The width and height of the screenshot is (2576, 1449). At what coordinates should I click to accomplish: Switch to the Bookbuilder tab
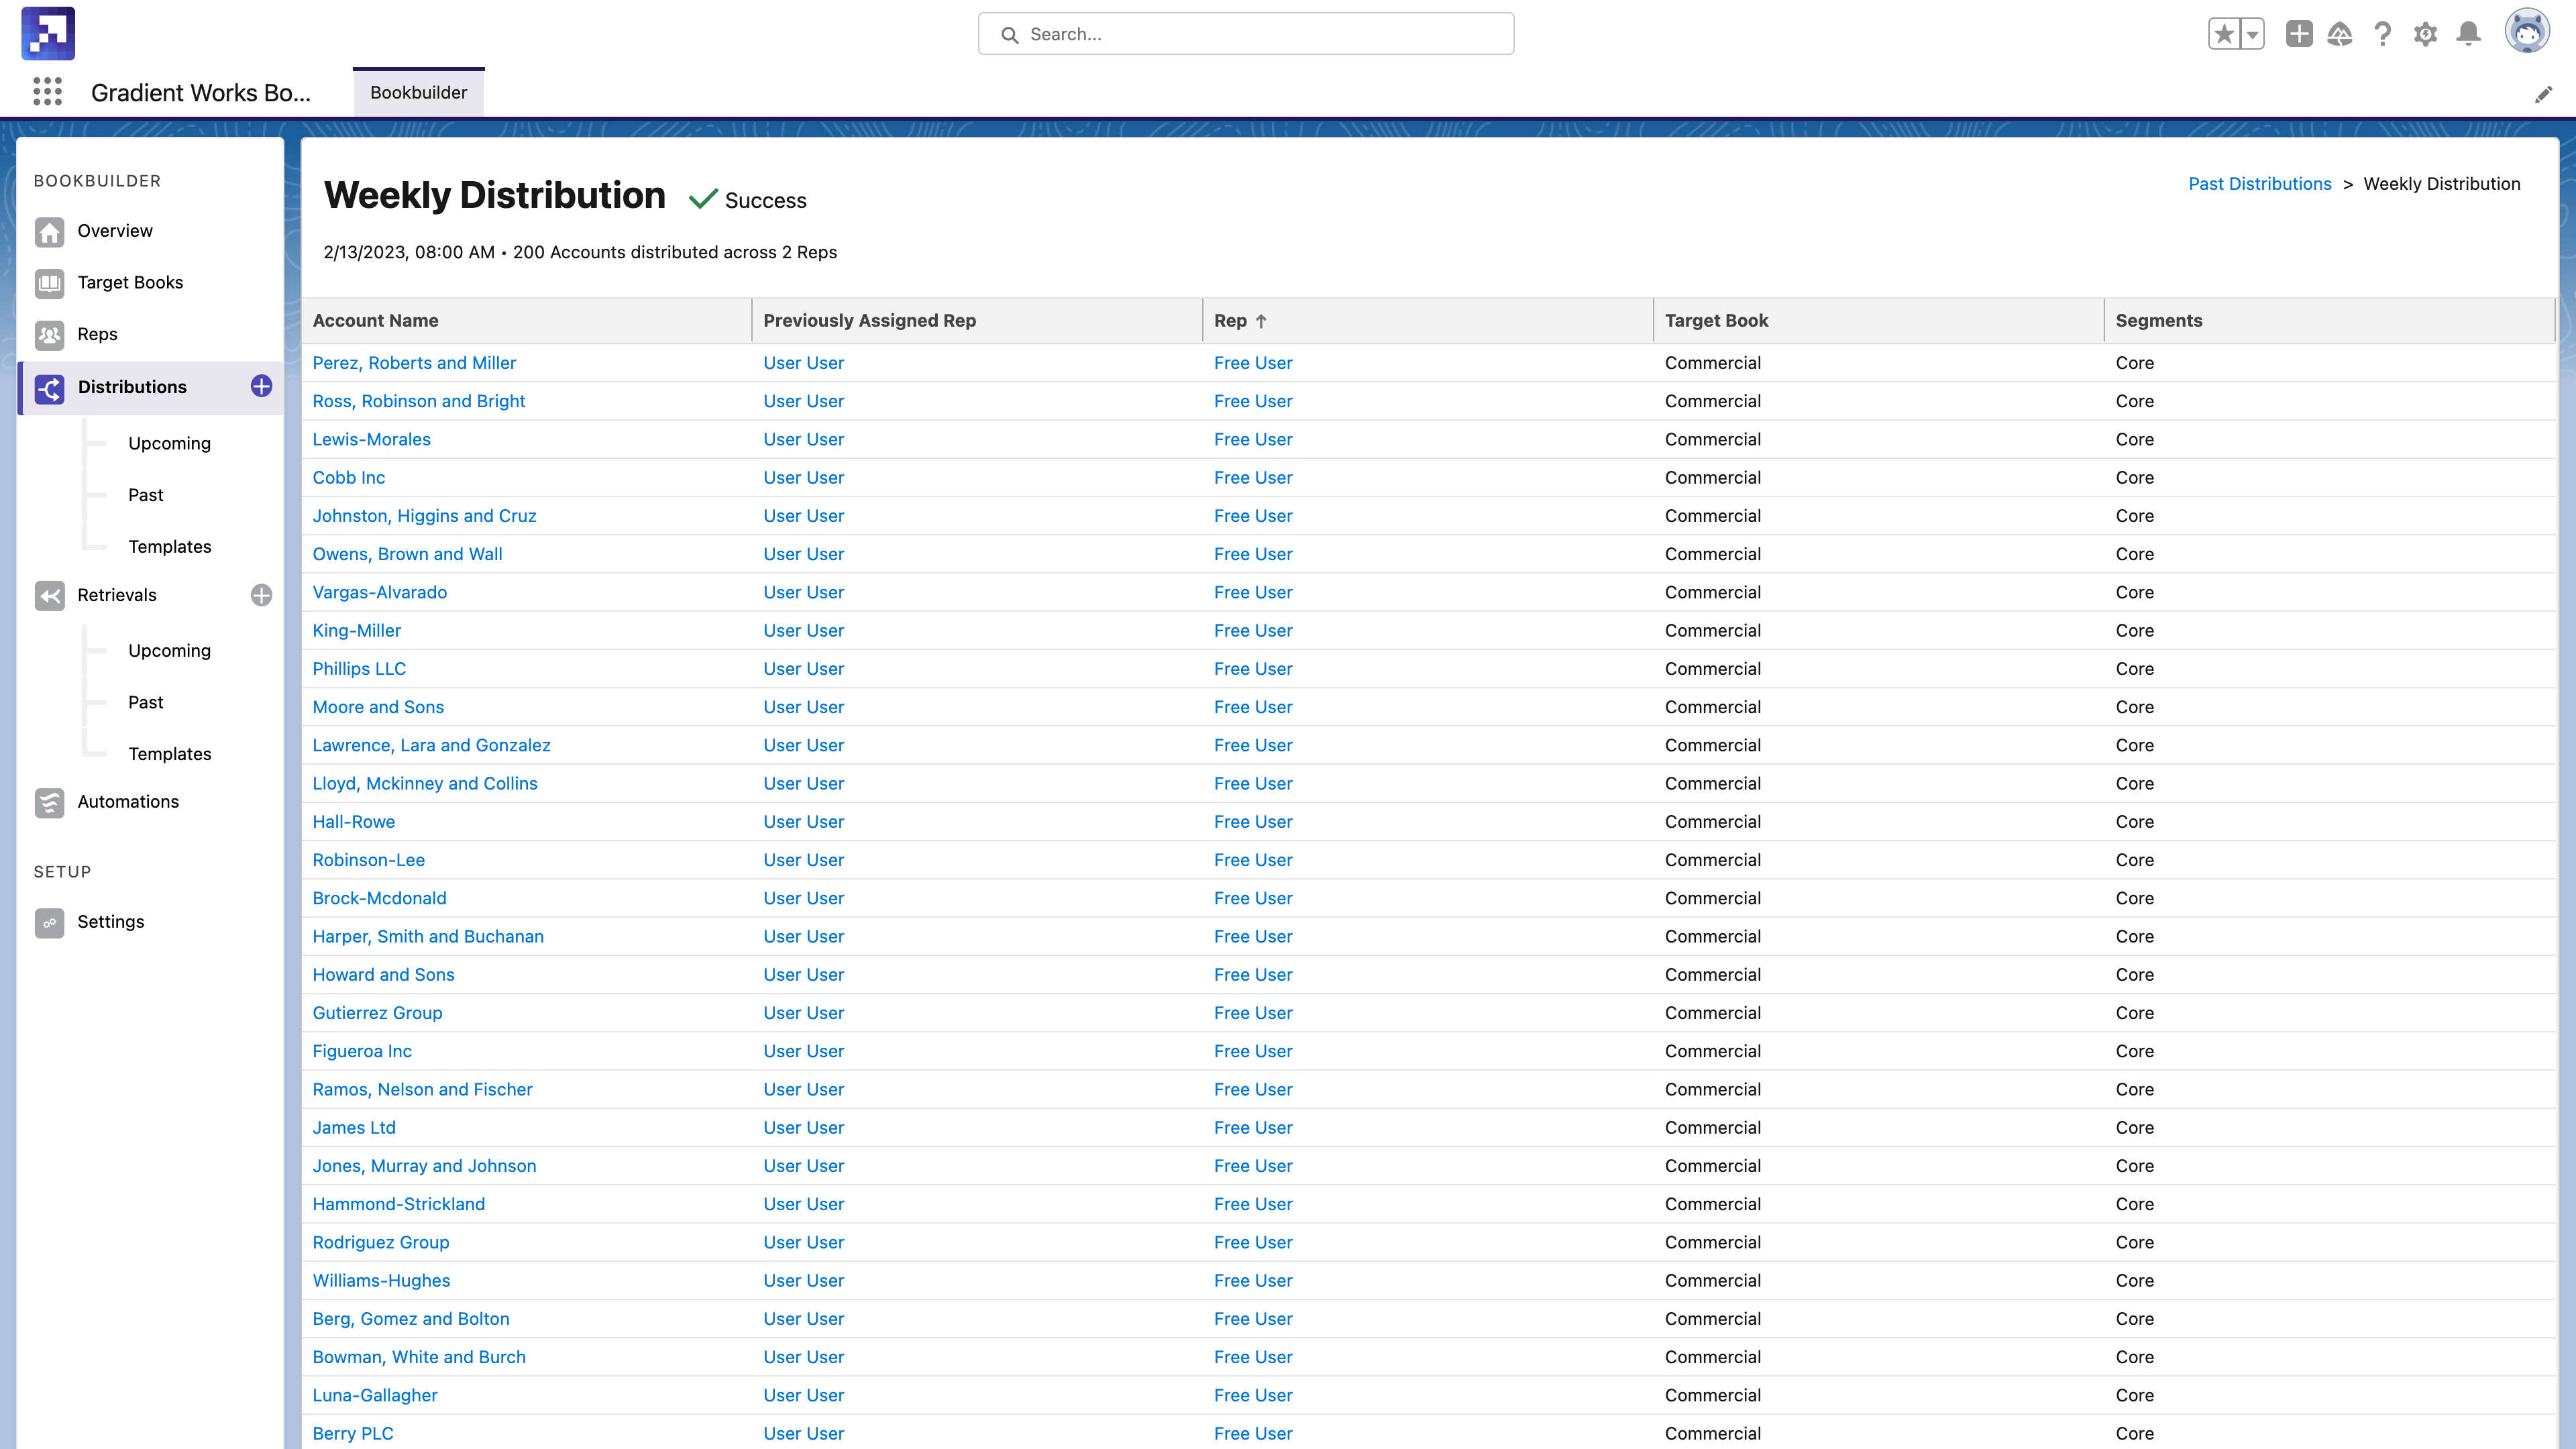coord(418,92)
